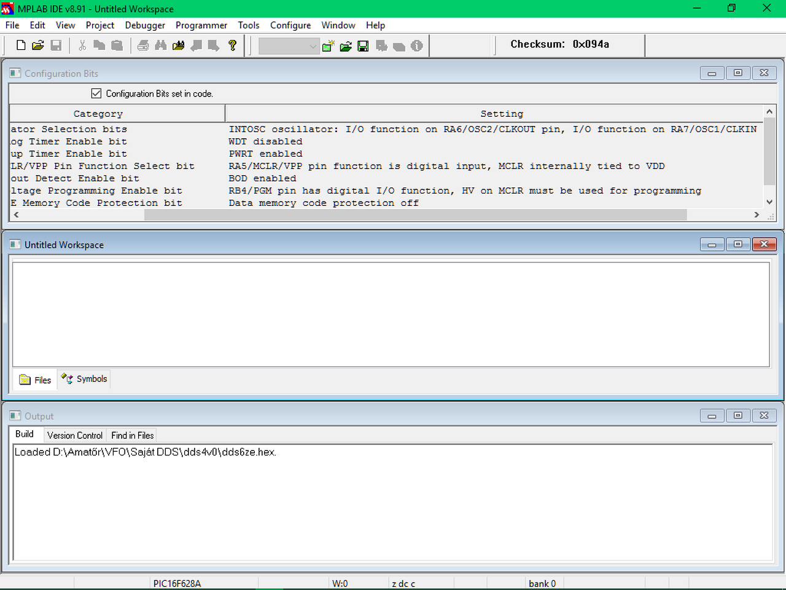This screenshot has width=786, height=590.
Task: Switch to the Files tab
Action: 36,380
